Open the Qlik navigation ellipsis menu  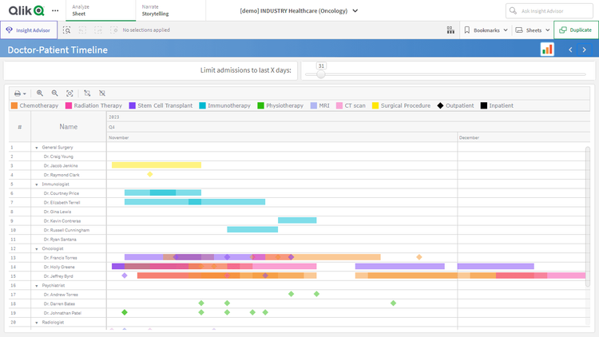click(x=55, y=10)
